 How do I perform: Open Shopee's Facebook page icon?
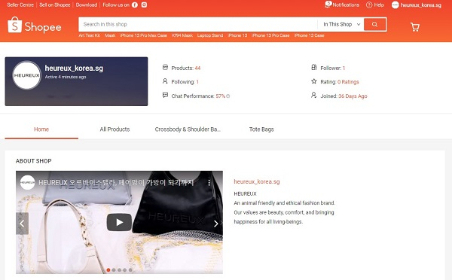[x=135, y=5]
